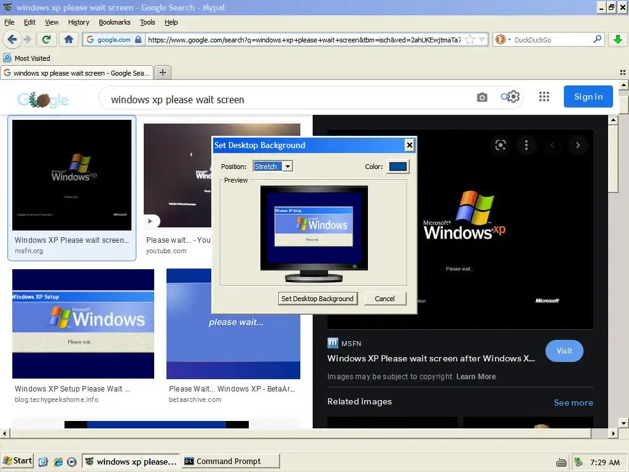Open the Most Visited bookmarks folder
The height and width of the screenshot is (472, 629).
coord(27,58)
